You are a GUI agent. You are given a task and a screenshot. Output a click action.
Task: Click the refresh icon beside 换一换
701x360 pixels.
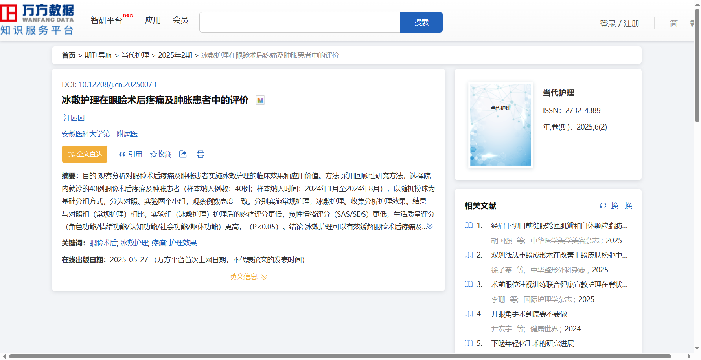coord(603,205)
